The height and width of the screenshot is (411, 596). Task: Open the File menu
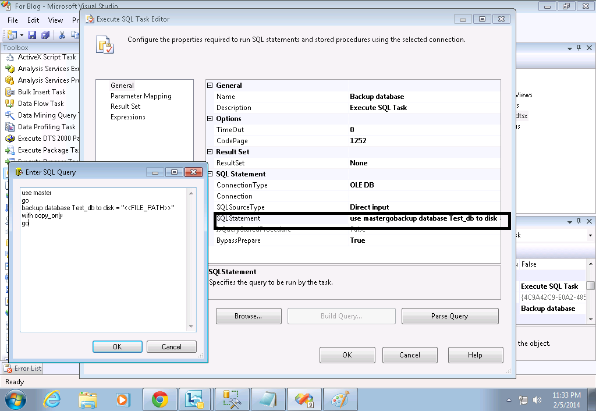pos(13,20)
